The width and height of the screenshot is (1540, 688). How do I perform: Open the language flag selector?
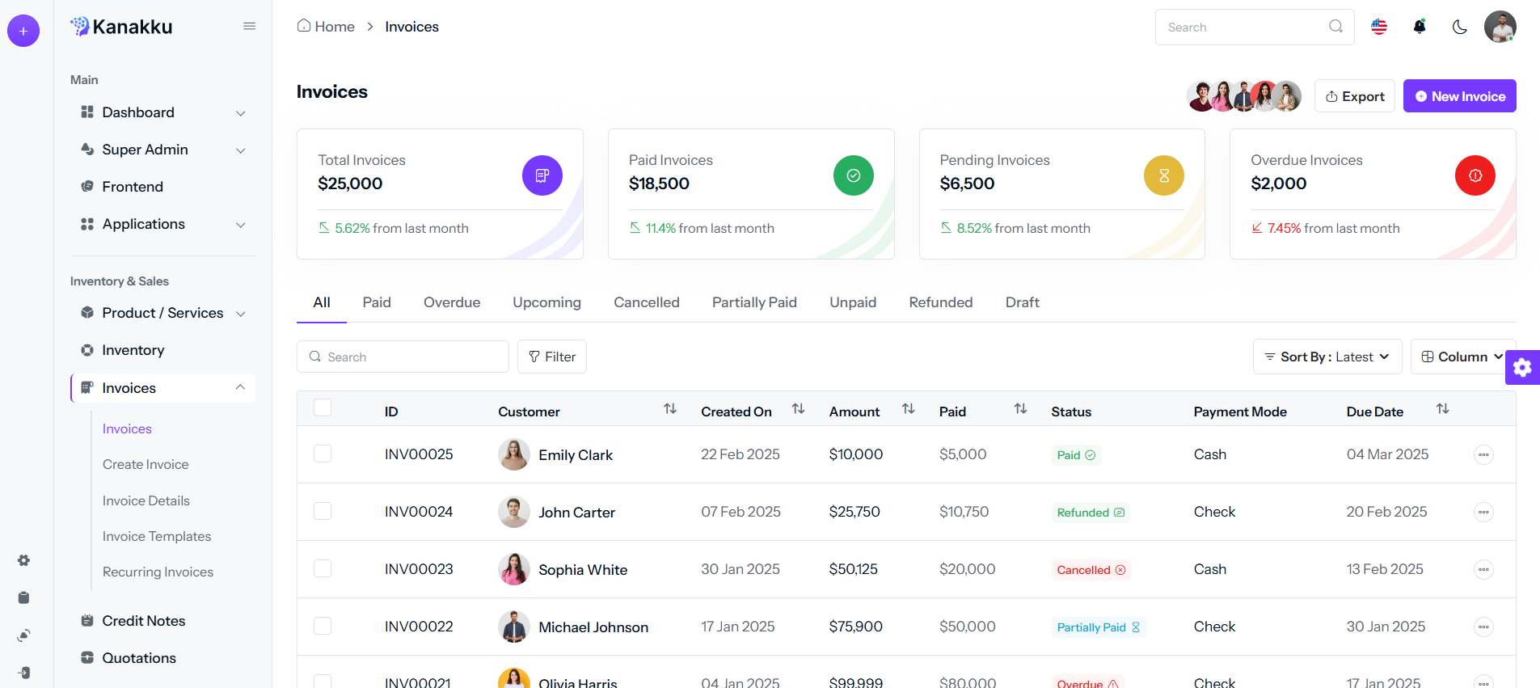[1379, 27]
